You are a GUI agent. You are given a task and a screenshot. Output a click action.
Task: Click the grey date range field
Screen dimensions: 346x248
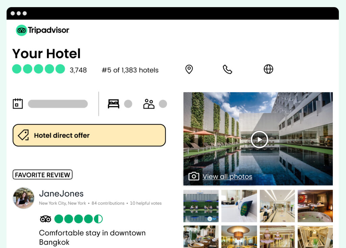(58, 104)
